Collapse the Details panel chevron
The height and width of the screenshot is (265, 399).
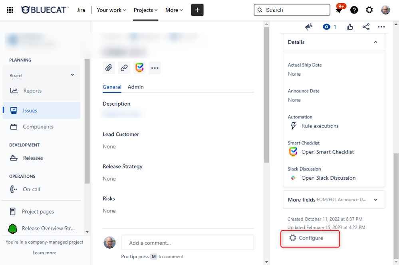coord(375,42)
